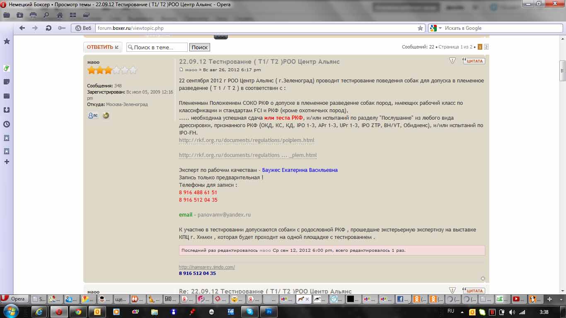The image size is (566, 318).
Task: Go back with the left arrow button
Action: coord(22,28)
